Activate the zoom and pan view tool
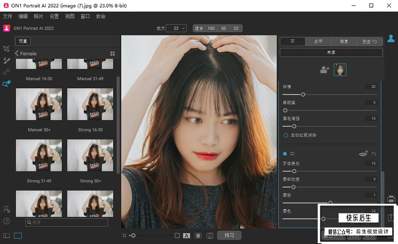Viewport: 398px width, 244px height. click(x=6, y=83)
